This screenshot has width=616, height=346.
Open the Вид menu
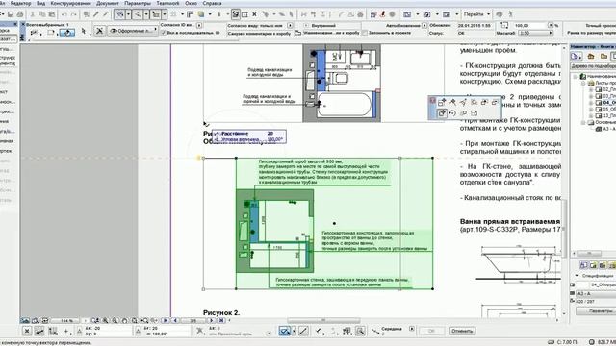pyautogui.click(x=40, y=3)
